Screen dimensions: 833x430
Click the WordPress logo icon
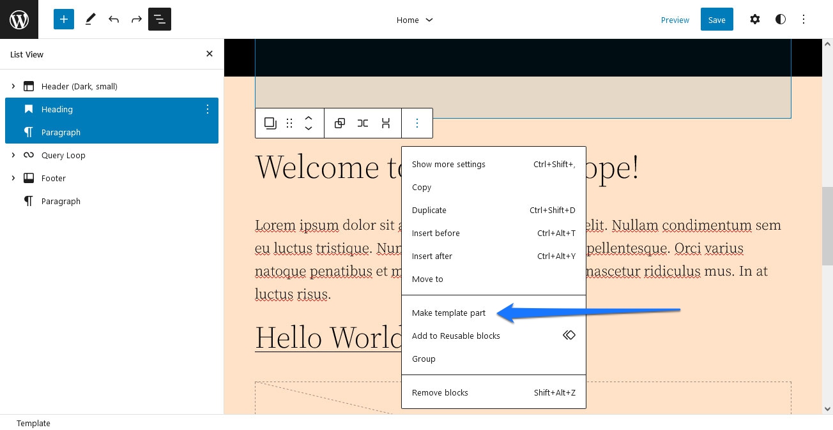[19, 19]
